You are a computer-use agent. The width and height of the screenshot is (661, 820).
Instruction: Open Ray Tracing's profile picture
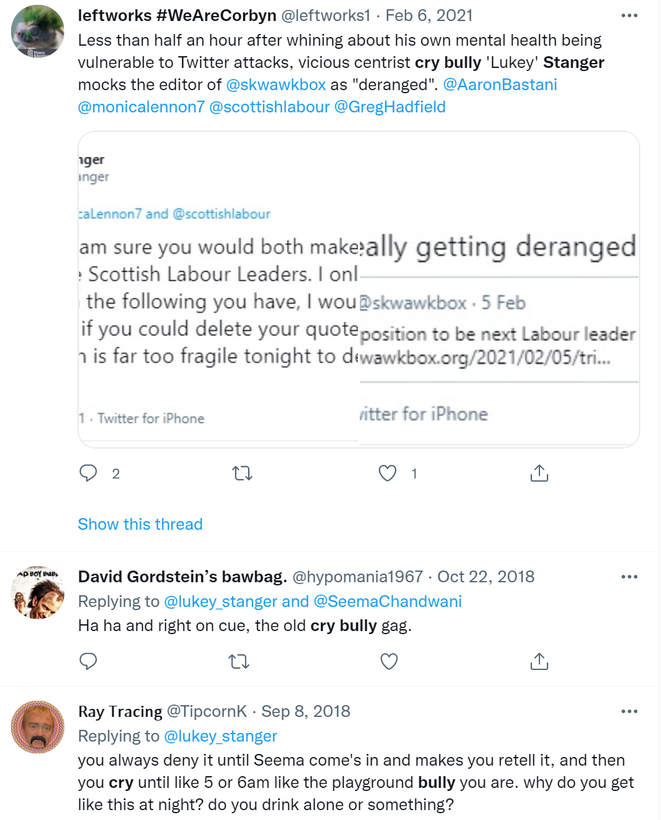coord(38,727)
